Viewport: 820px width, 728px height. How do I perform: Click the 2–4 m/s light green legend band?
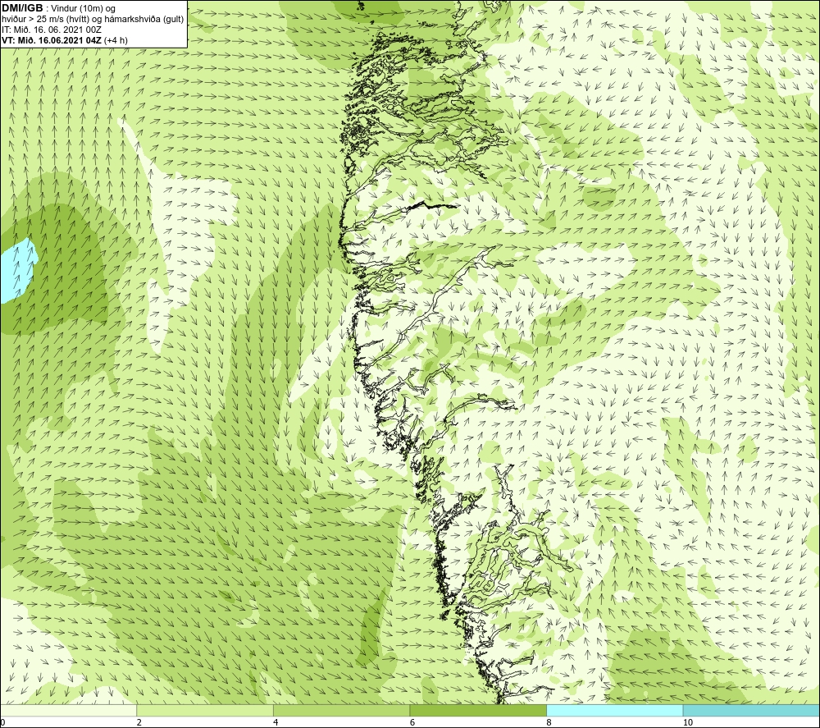point(205,711)
